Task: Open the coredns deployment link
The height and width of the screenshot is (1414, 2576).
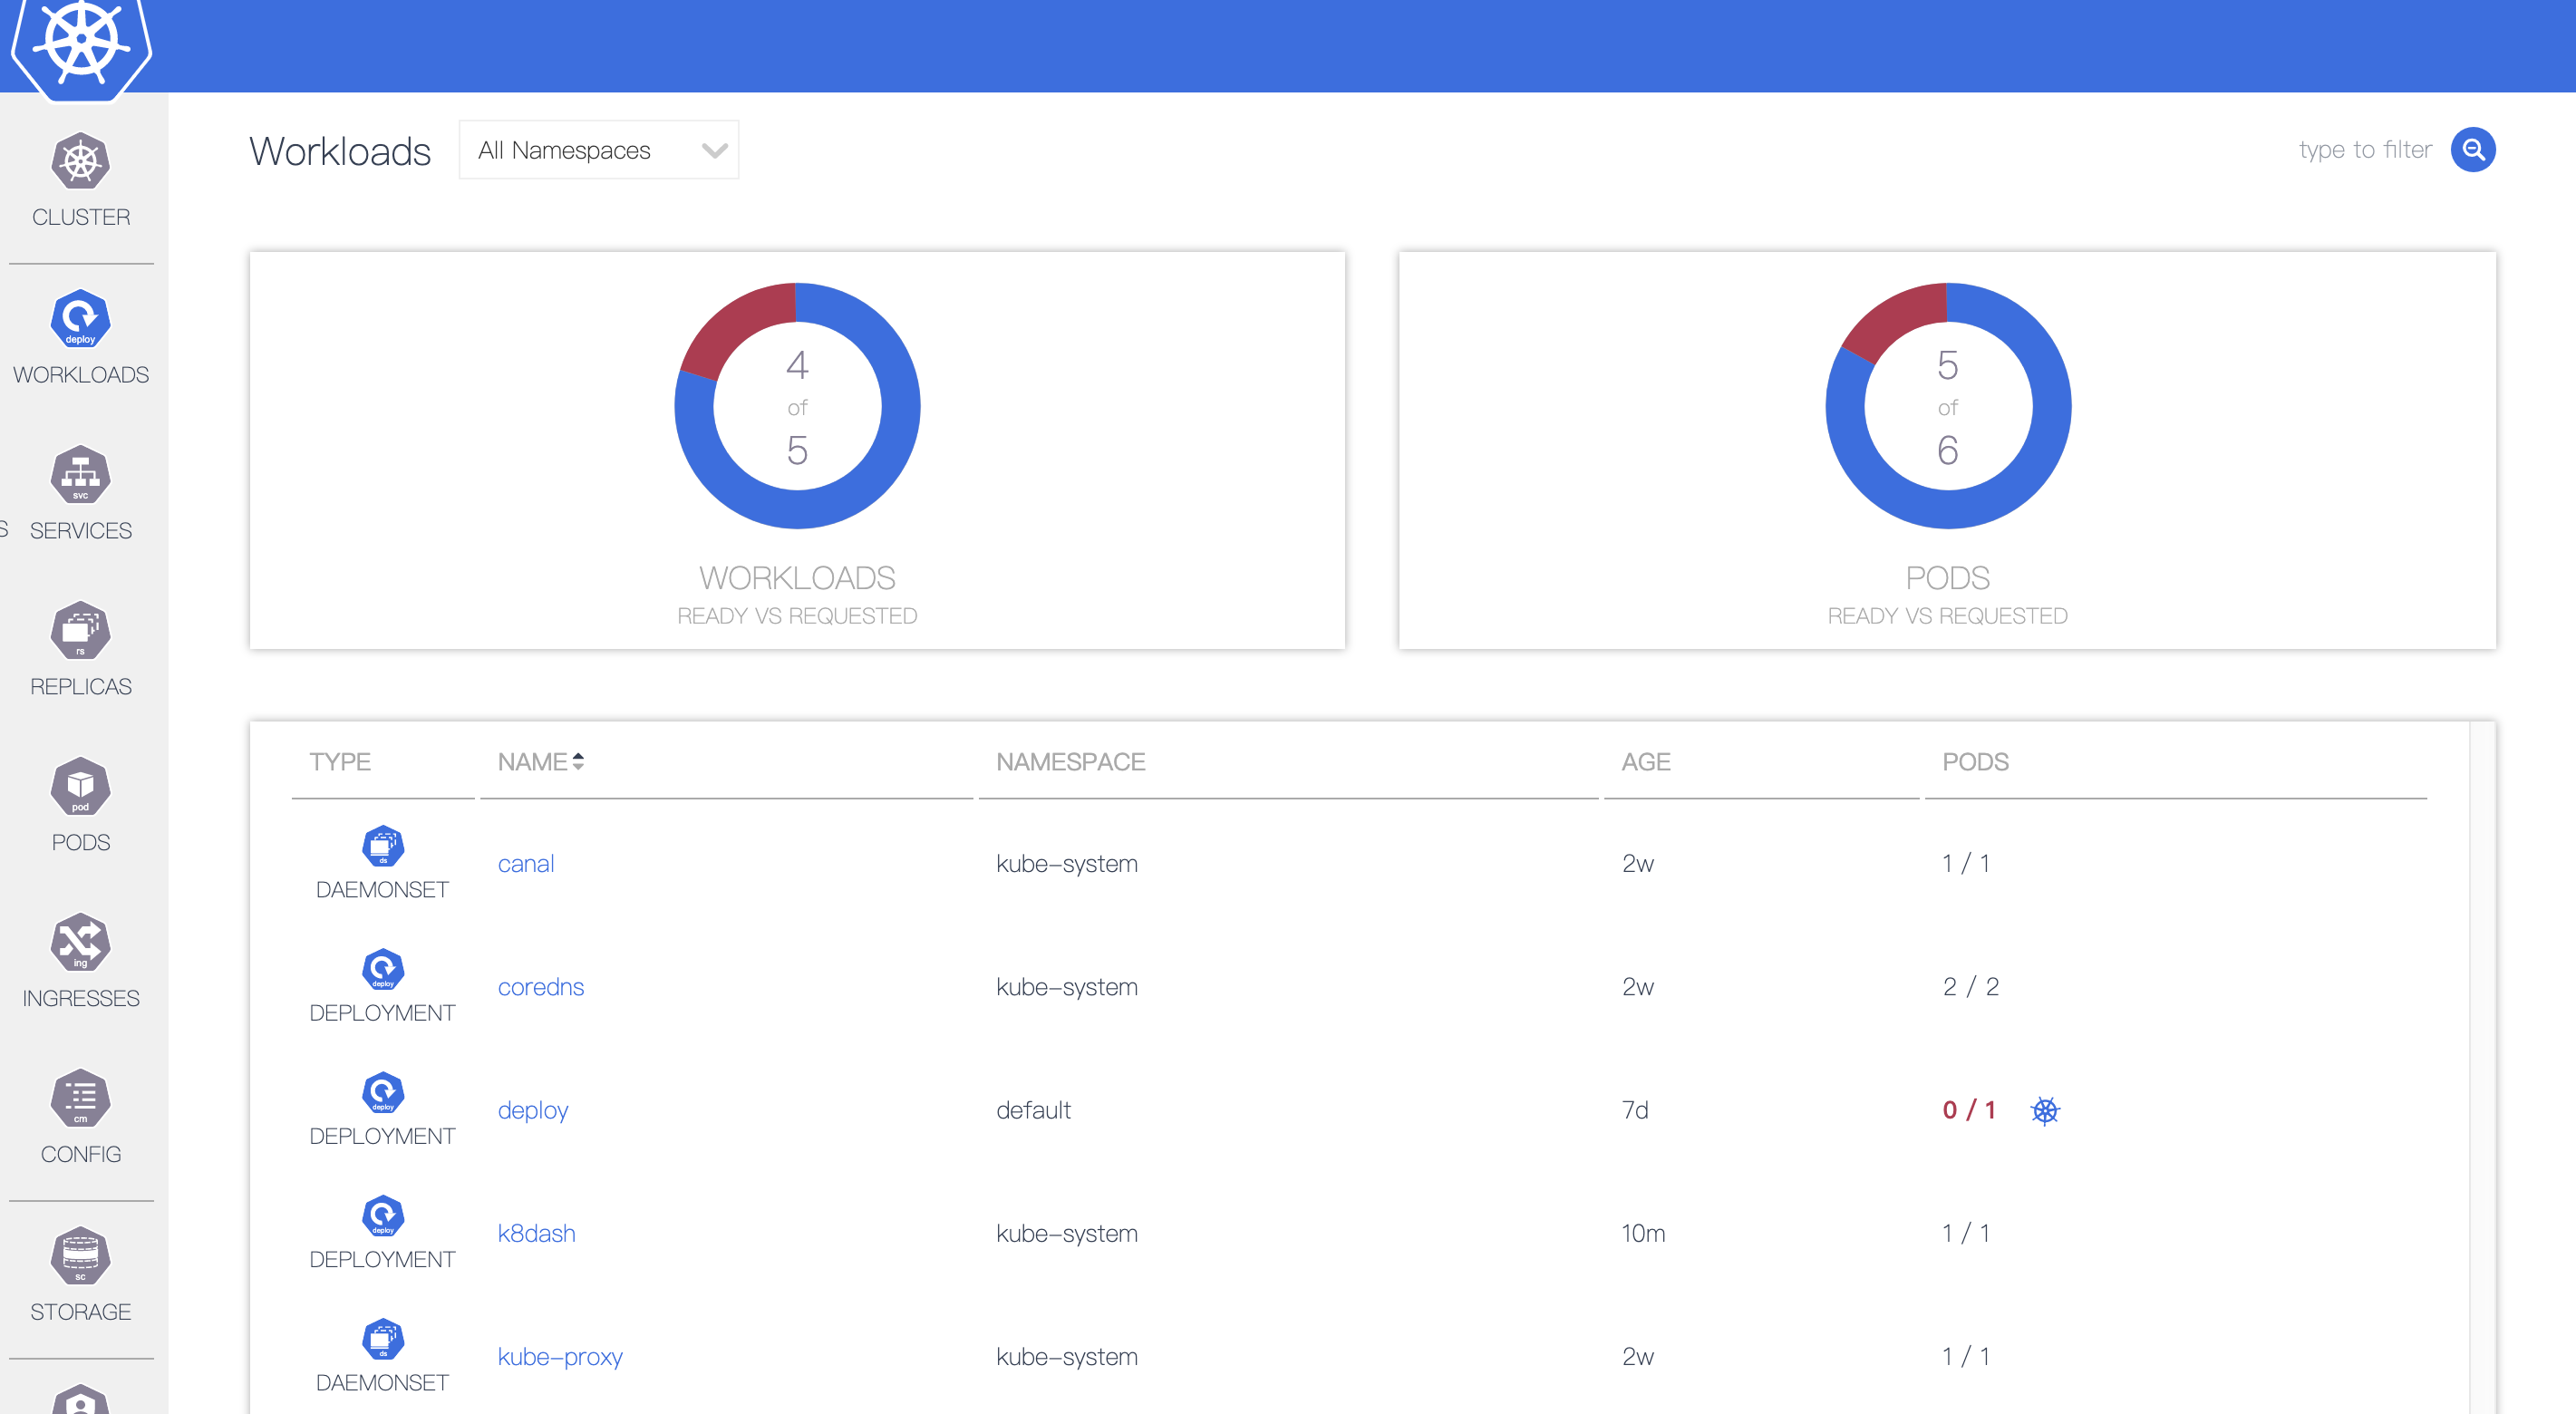Action: point(540,987)
